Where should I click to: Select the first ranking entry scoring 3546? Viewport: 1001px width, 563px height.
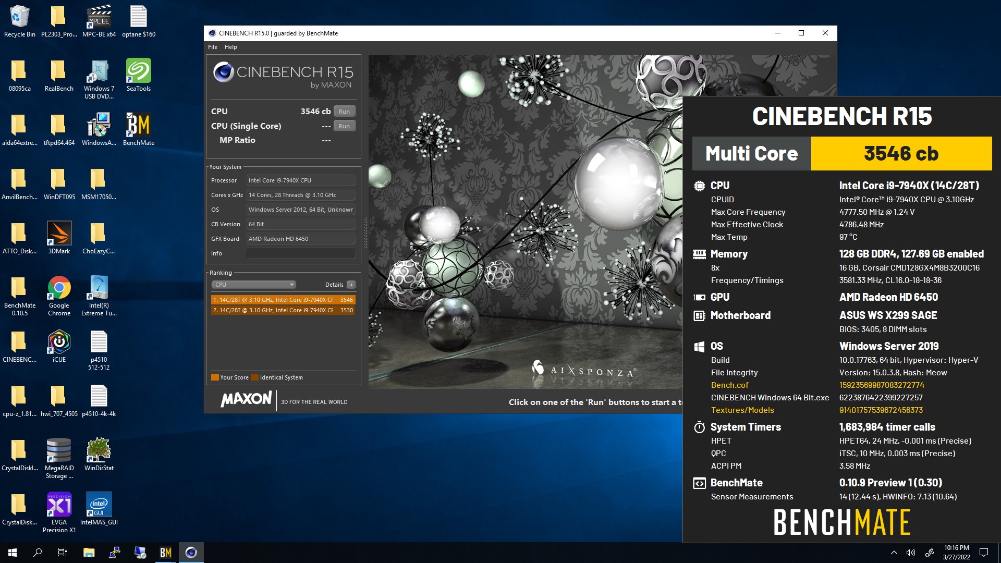283,300
